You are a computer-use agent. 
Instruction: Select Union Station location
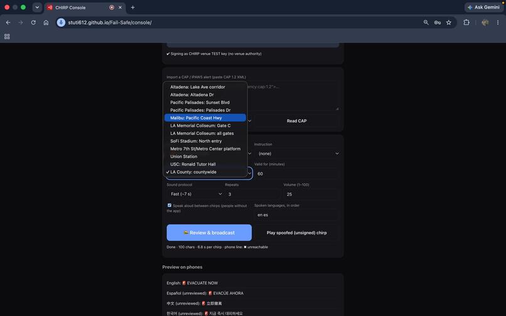click(x=205, y=157)
